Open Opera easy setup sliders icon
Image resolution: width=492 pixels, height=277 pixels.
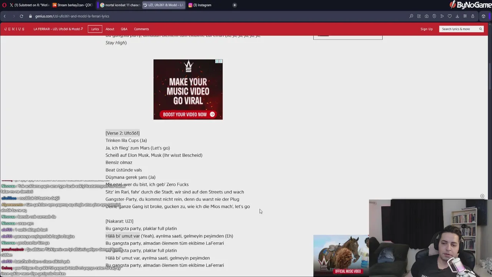[465, 16]
